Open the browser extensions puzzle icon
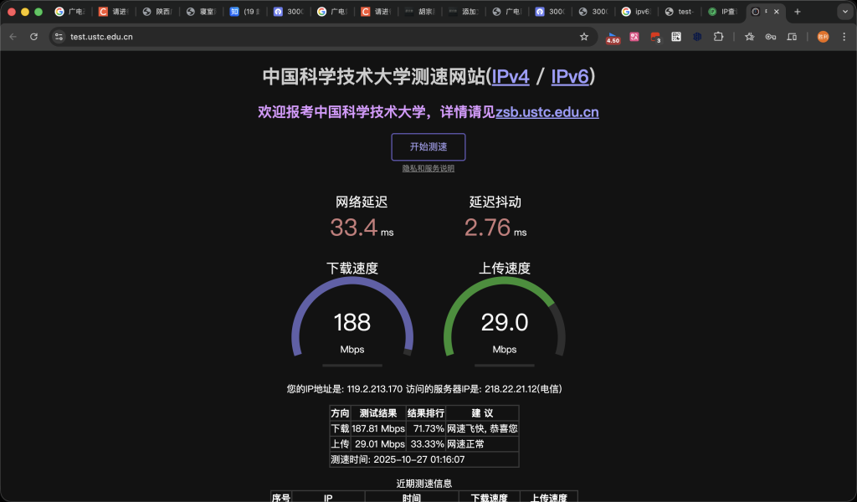Viewport: 857px width, 502px height. click(718, 37)
